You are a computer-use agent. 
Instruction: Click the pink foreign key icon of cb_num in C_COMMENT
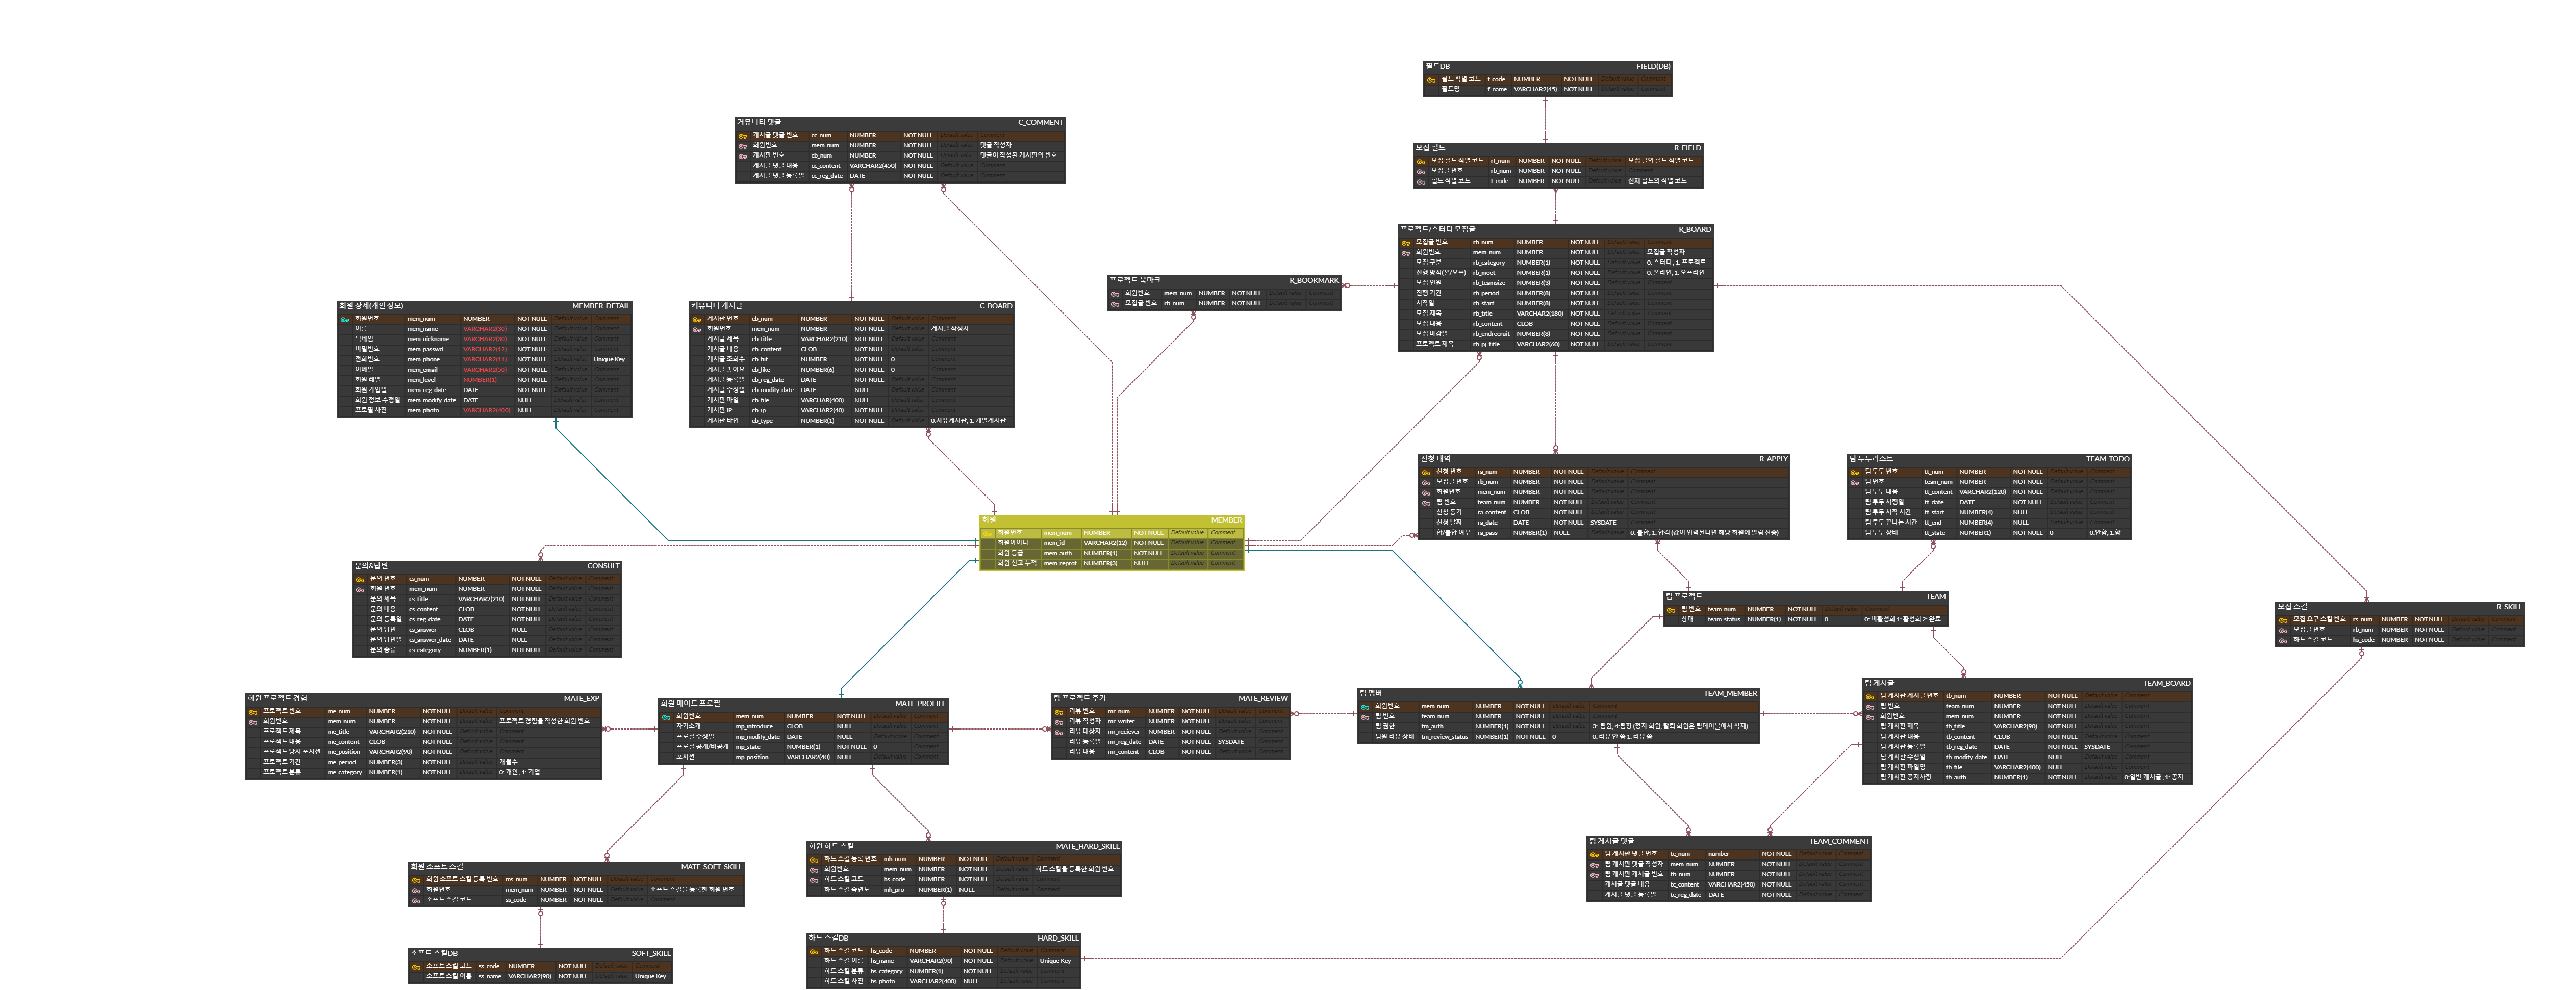[742, 156]
